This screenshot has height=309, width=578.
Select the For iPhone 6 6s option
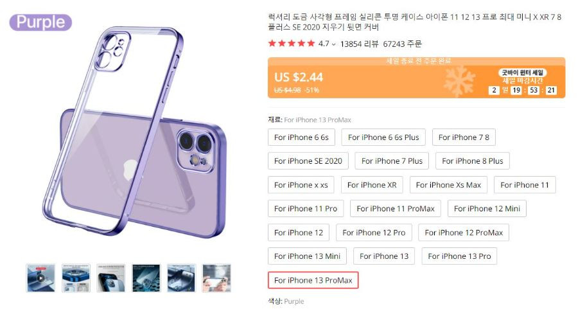tap(301, 137)
